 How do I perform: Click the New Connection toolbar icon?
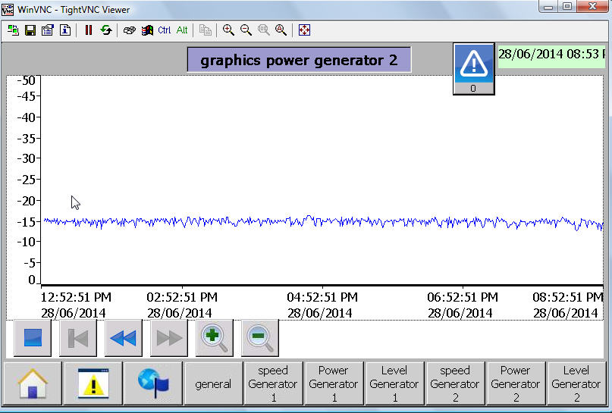13,30
